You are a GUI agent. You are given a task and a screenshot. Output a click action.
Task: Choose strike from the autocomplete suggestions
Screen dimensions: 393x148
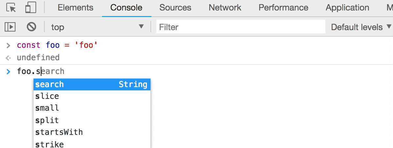point(50,144)
